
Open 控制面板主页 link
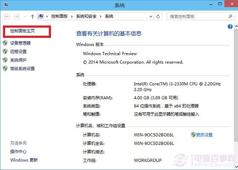click(x=23, y=31)
